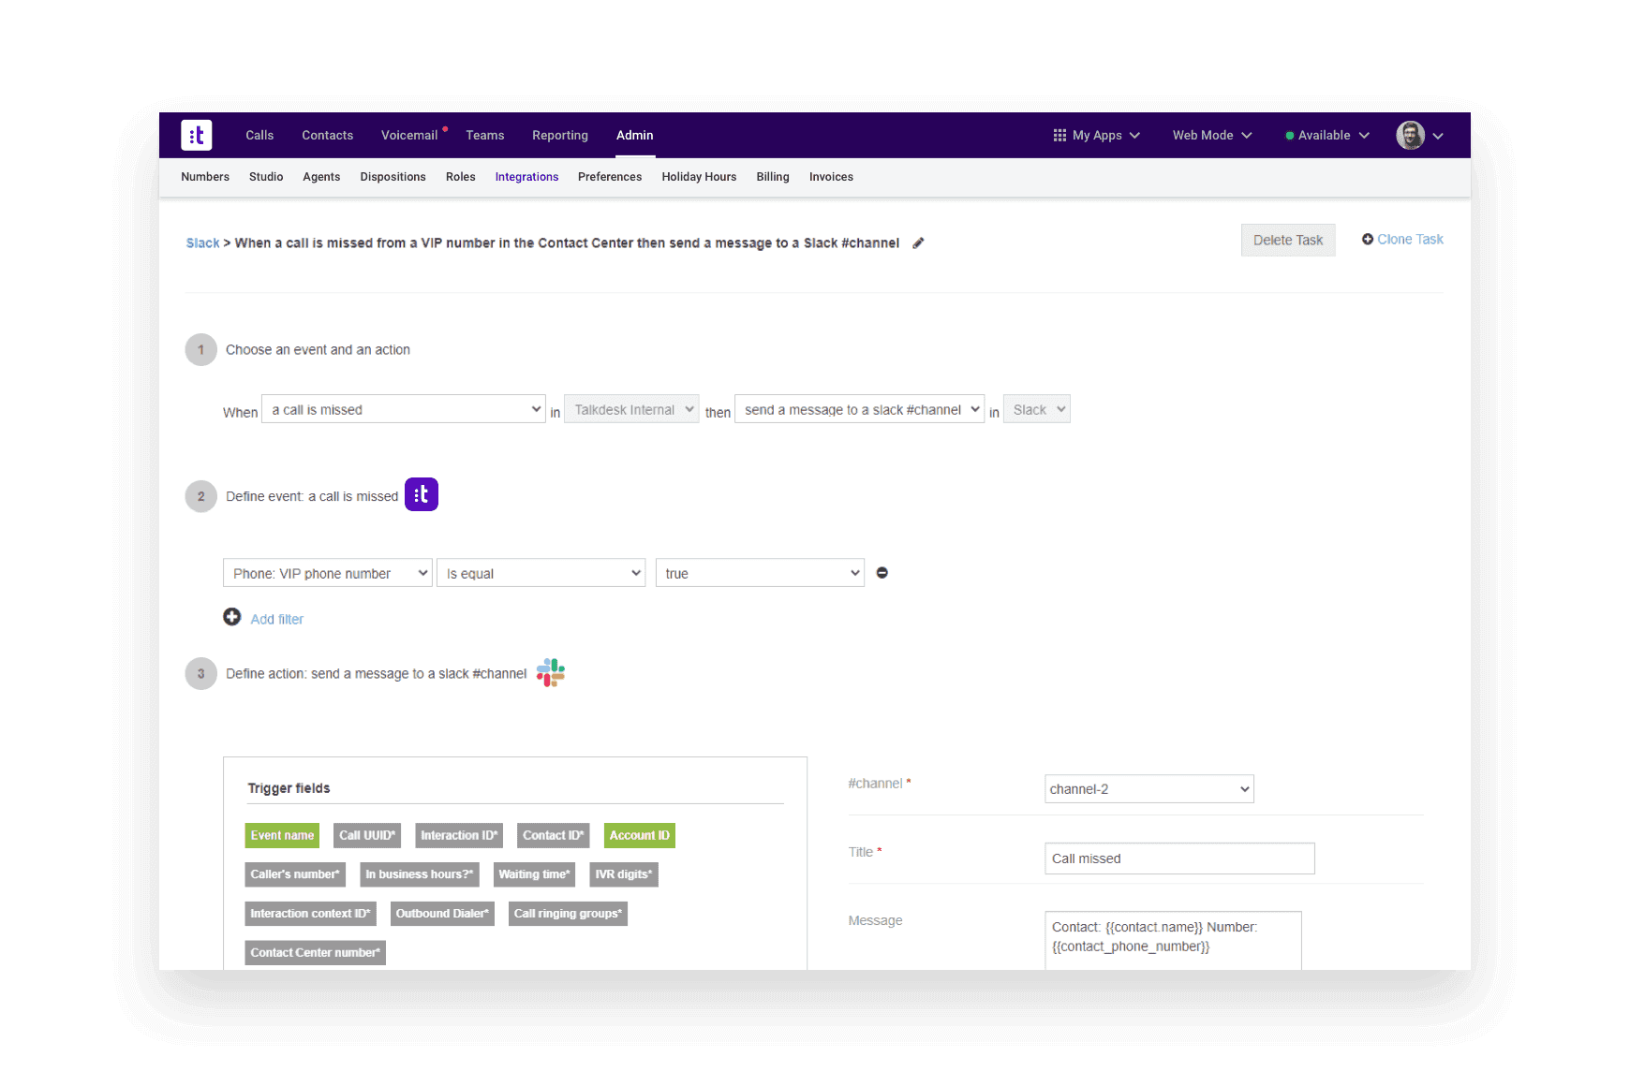Click the Talkdesk icon next to Define event
This screenshot has height=1086, width=1630.
[x=421, y=493]
